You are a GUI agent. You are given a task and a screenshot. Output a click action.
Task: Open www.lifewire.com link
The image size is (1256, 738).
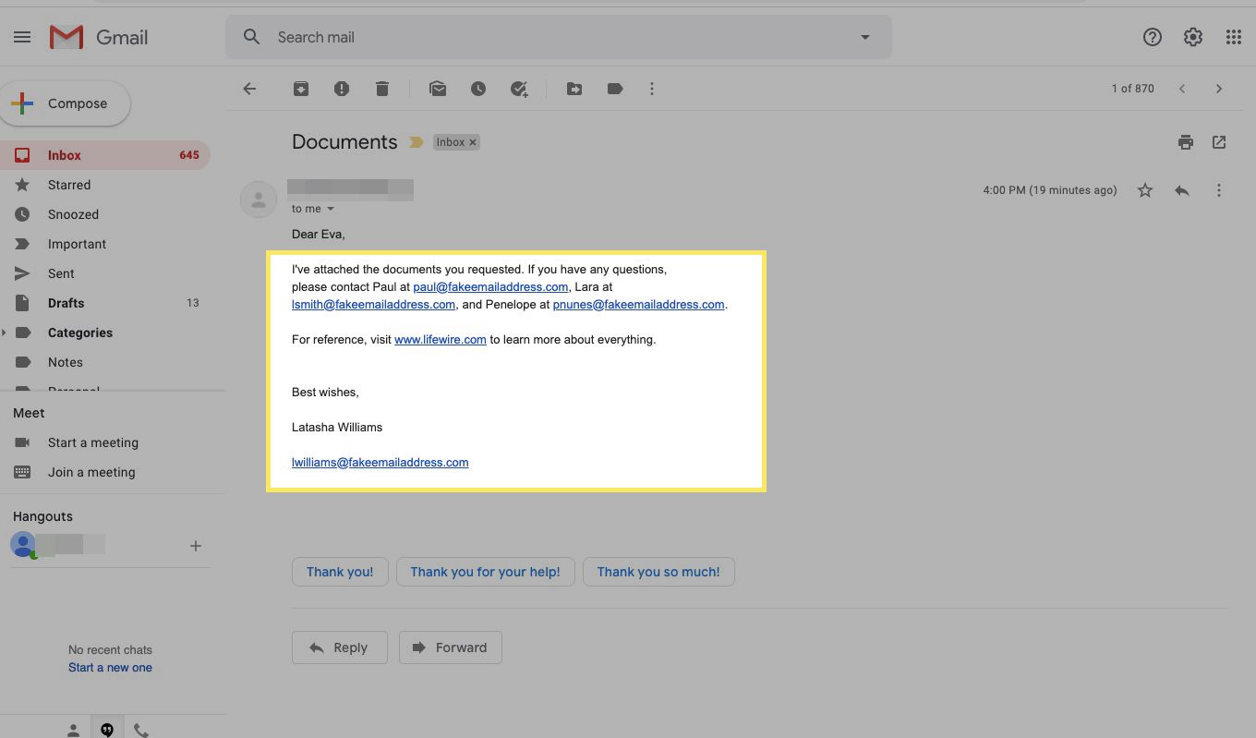[x=441, y=340]
